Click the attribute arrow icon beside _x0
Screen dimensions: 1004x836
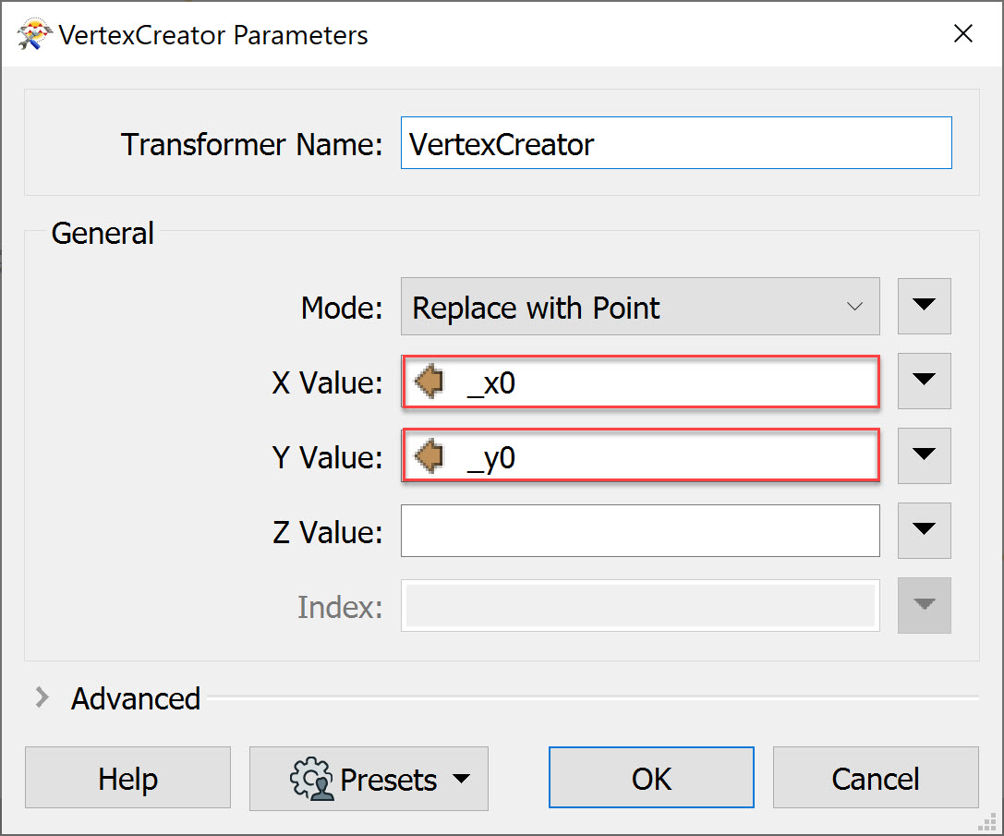tap(429, 382)
